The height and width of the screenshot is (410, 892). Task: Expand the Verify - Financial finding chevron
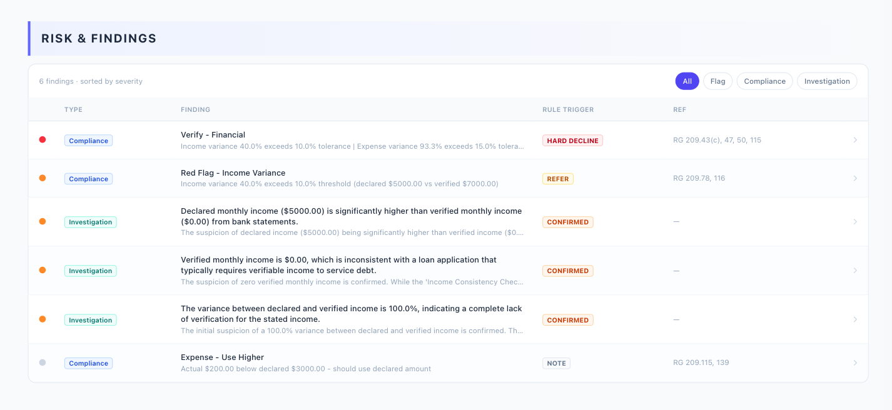855,140
